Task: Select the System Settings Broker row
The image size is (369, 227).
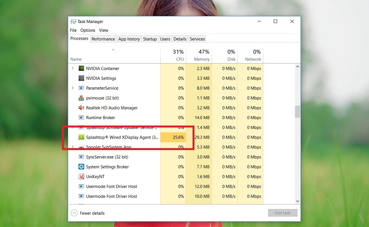Action: click(166, 167)
